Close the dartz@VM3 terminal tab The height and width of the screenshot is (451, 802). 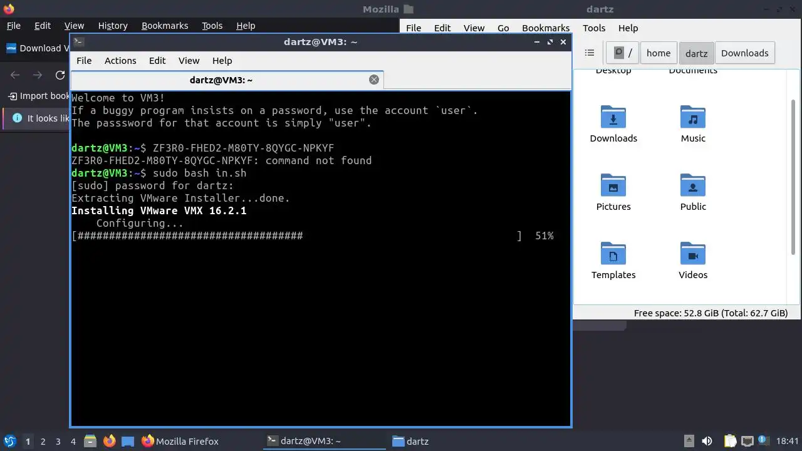tap(374, 80)
